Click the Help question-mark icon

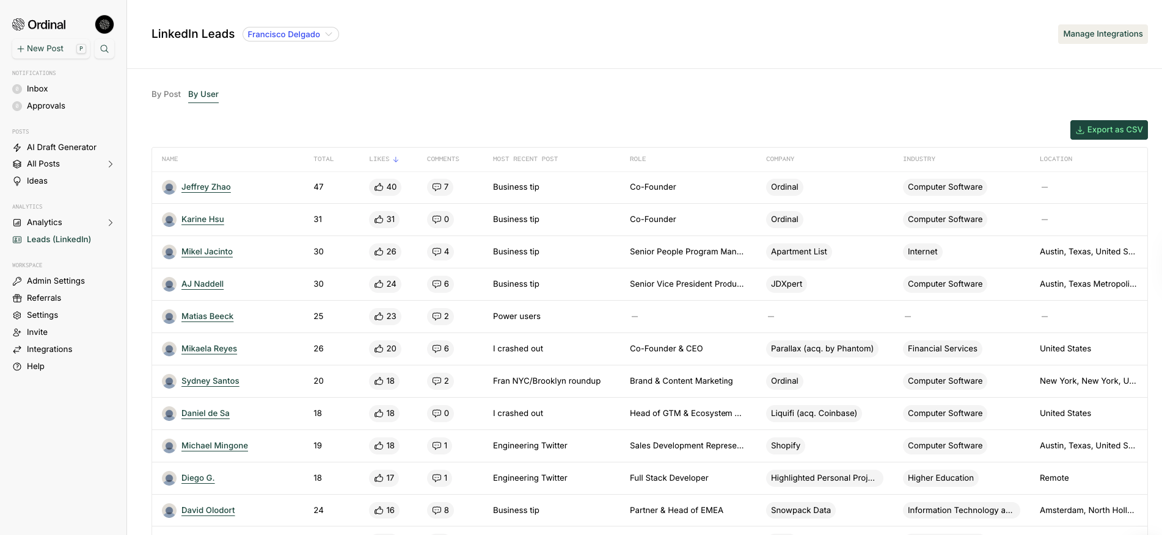click(x=17, y=367)
